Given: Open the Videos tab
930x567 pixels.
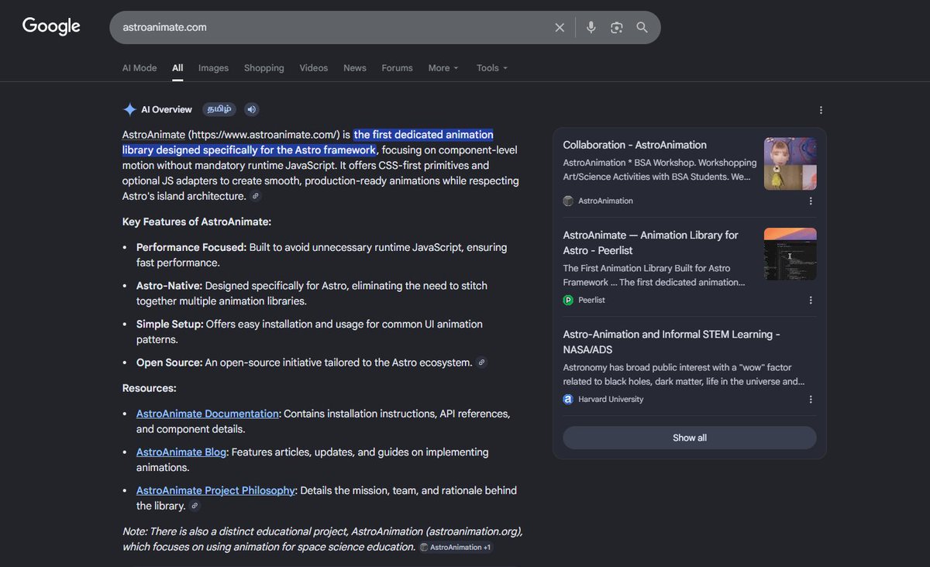Looking at the screenshot, I should click(x=314, y=68).
